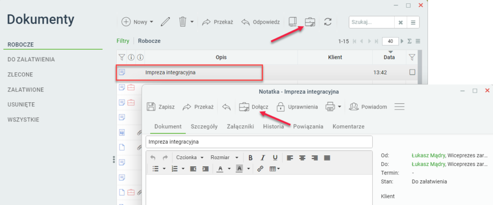Click the funnel icon beside the Data column
This screenshot has width=493, height=205.
click(x=412, y=57)
